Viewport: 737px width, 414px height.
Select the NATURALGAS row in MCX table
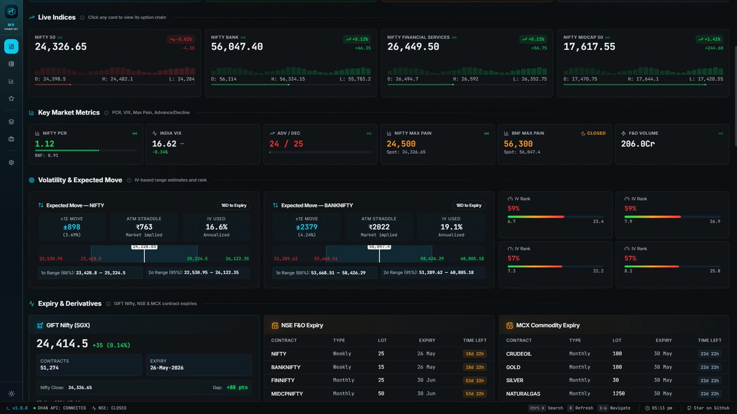614,394
